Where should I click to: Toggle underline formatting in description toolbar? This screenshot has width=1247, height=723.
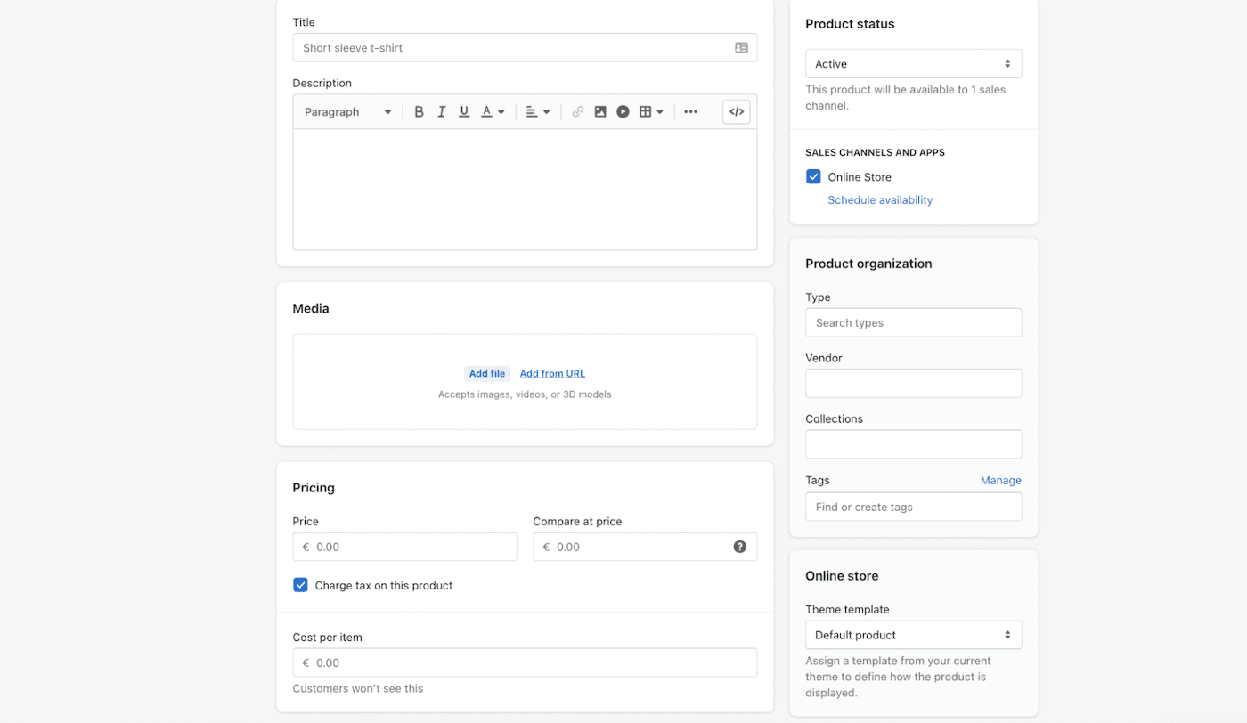(x=464, y=112)
